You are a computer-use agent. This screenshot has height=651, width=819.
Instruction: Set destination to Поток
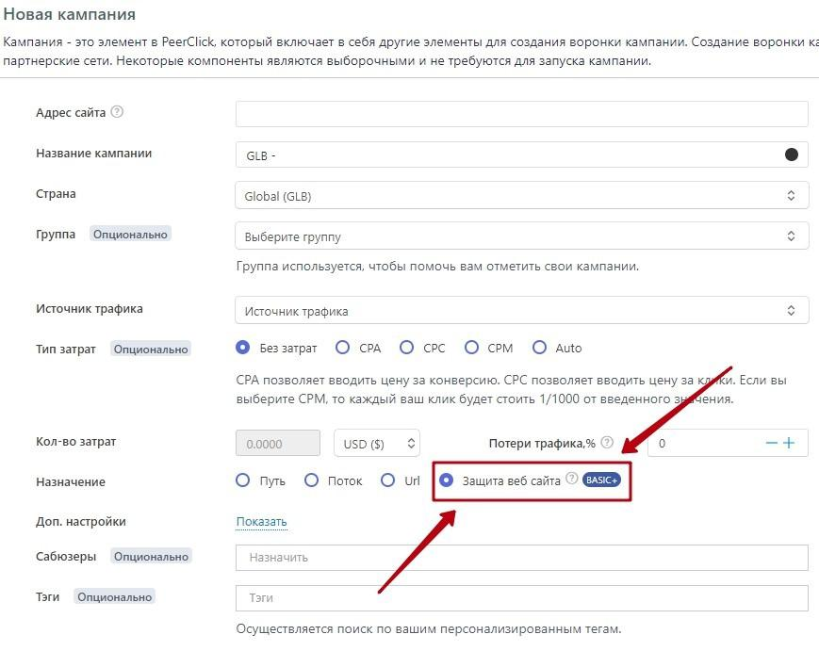pyautogui.click(x=312, y=480)
